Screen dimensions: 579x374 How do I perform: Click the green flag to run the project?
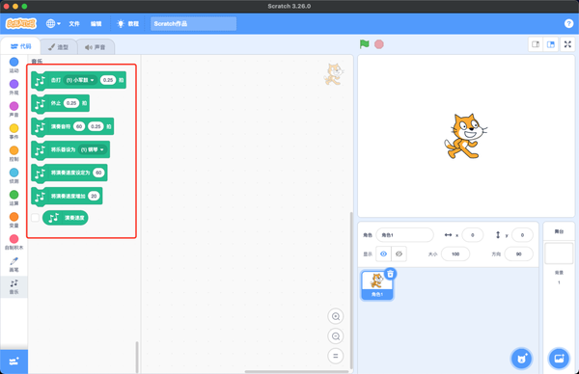click(364, 44)
